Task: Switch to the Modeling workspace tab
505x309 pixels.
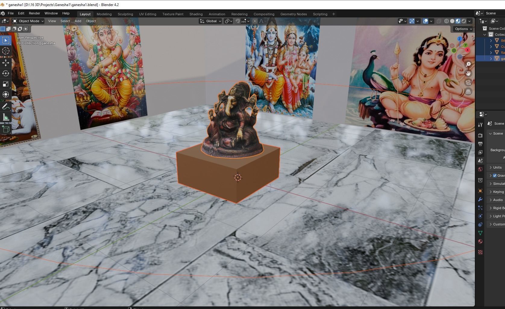Action: tap(104, 14)
